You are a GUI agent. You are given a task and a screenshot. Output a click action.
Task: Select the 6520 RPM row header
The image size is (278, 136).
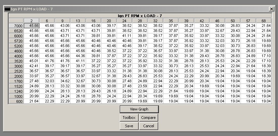tap(16, 31)
